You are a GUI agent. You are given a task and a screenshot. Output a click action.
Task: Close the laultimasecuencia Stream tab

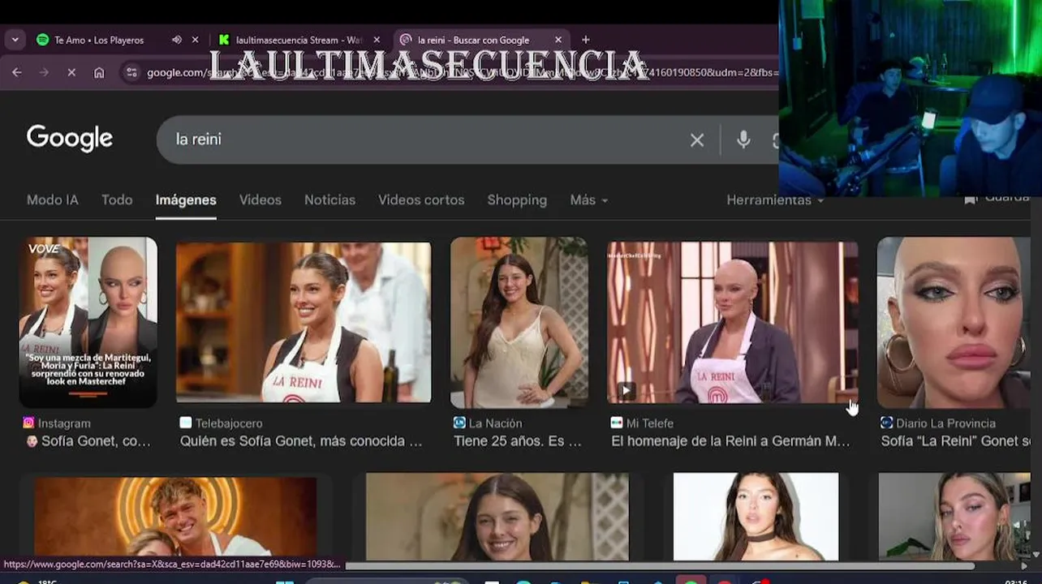(377, 40)
